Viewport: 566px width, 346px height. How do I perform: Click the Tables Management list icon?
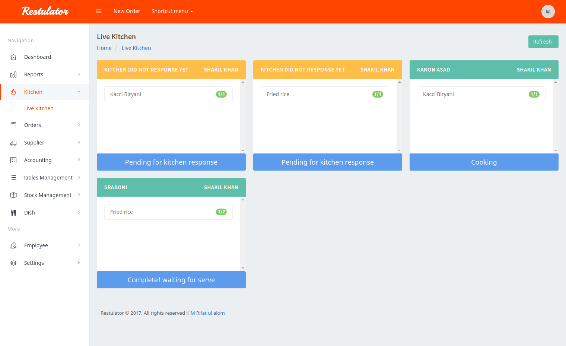(13, 177)
